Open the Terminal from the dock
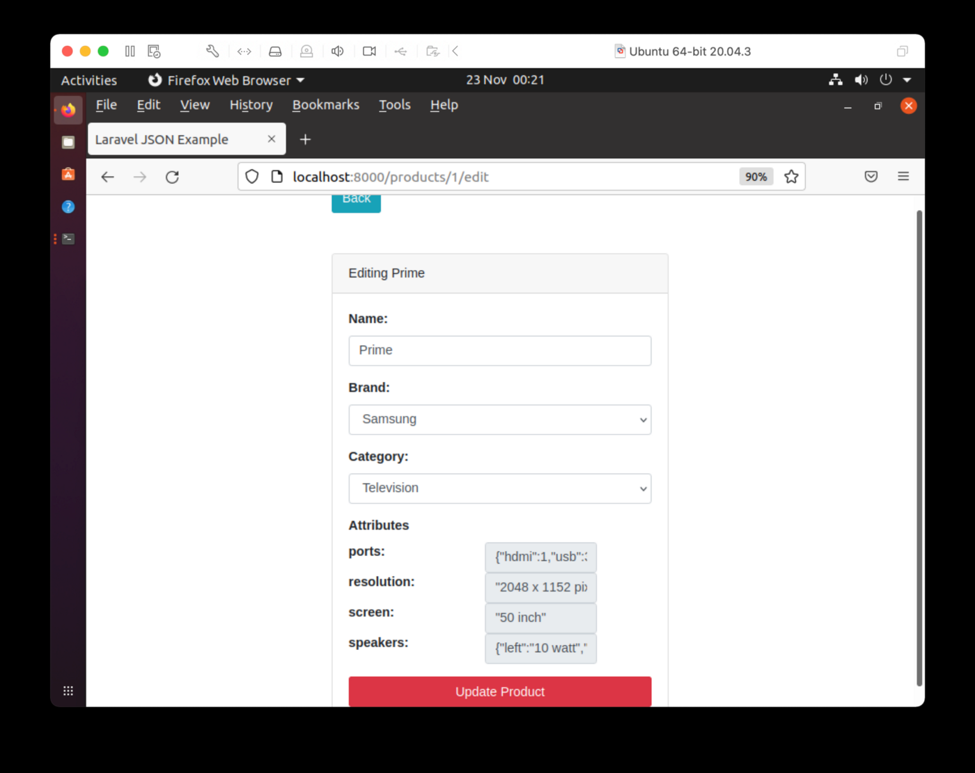975x773 pixels. 68,239
